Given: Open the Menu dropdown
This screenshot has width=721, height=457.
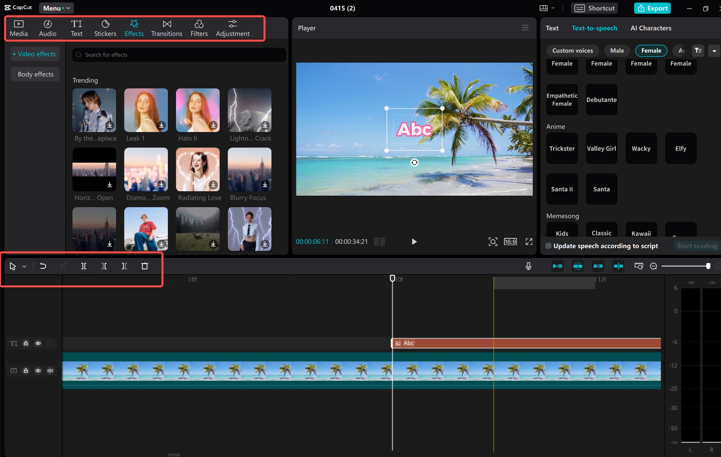Looking at the screenshot, I should coord(56,8).
